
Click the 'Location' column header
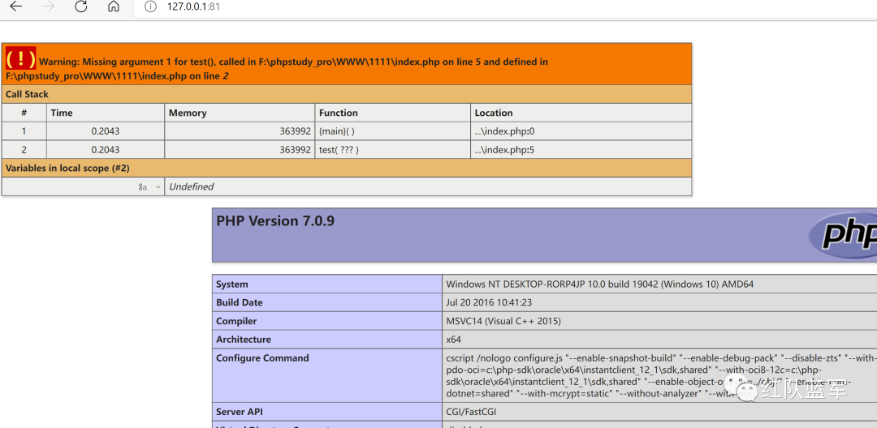tap(581, 113)
